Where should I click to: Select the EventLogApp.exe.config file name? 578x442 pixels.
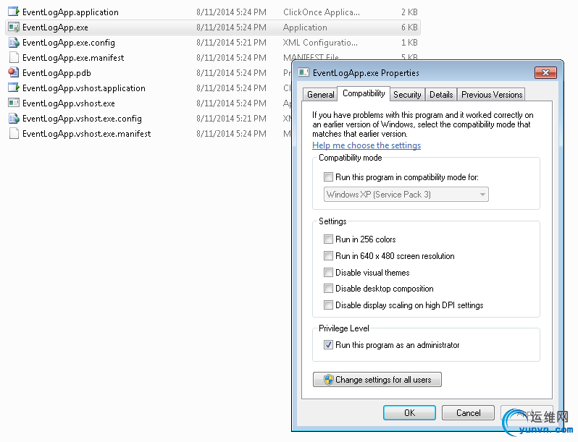(69, 43)
